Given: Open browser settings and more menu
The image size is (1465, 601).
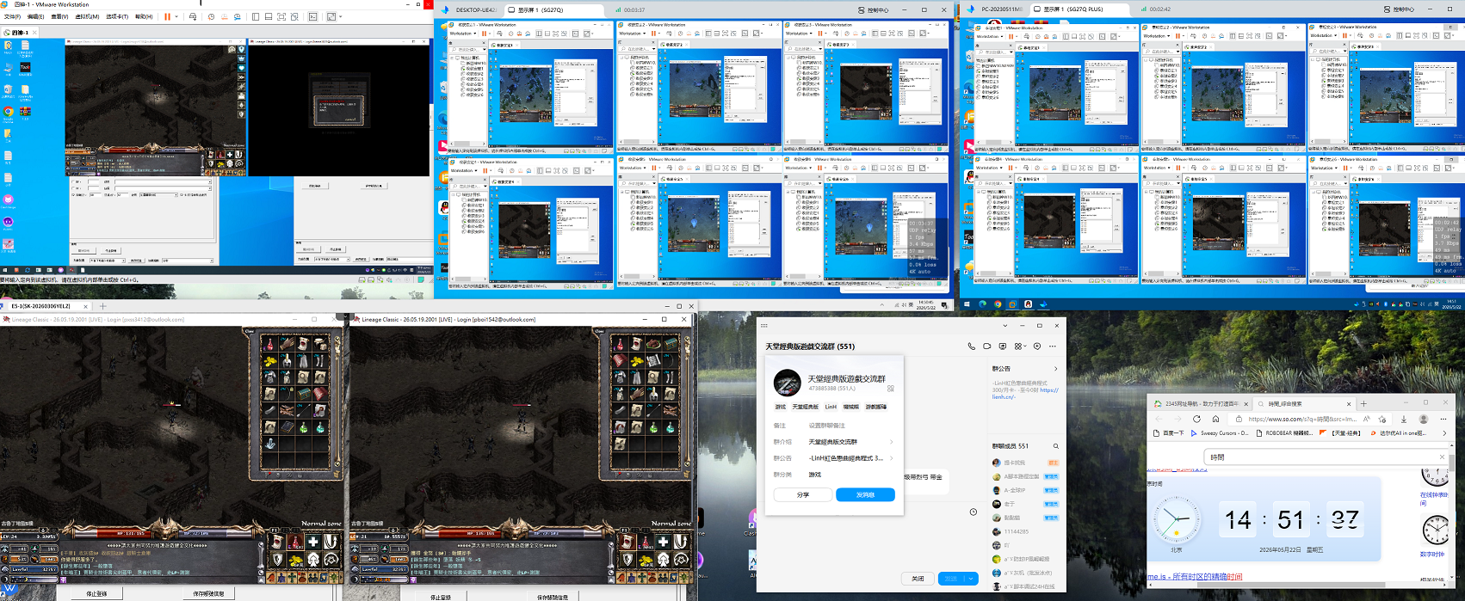Looking at the screenshot, I should [x=1443, y=419].
